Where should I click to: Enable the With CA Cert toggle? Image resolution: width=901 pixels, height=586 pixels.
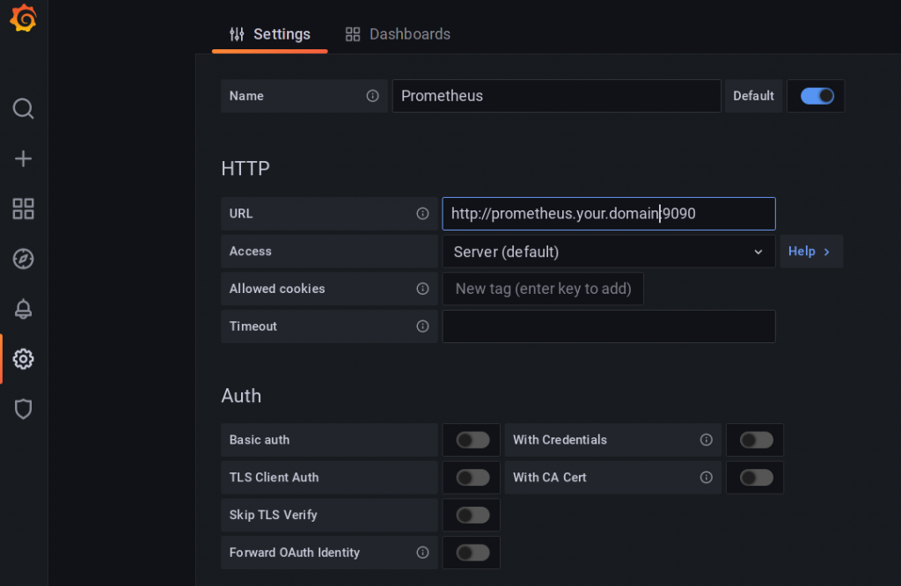tap(756, 478)
